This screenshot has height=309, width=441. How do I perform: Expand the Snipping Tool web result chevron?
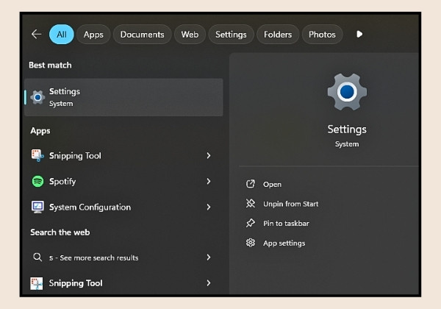(x=209, y=283)
